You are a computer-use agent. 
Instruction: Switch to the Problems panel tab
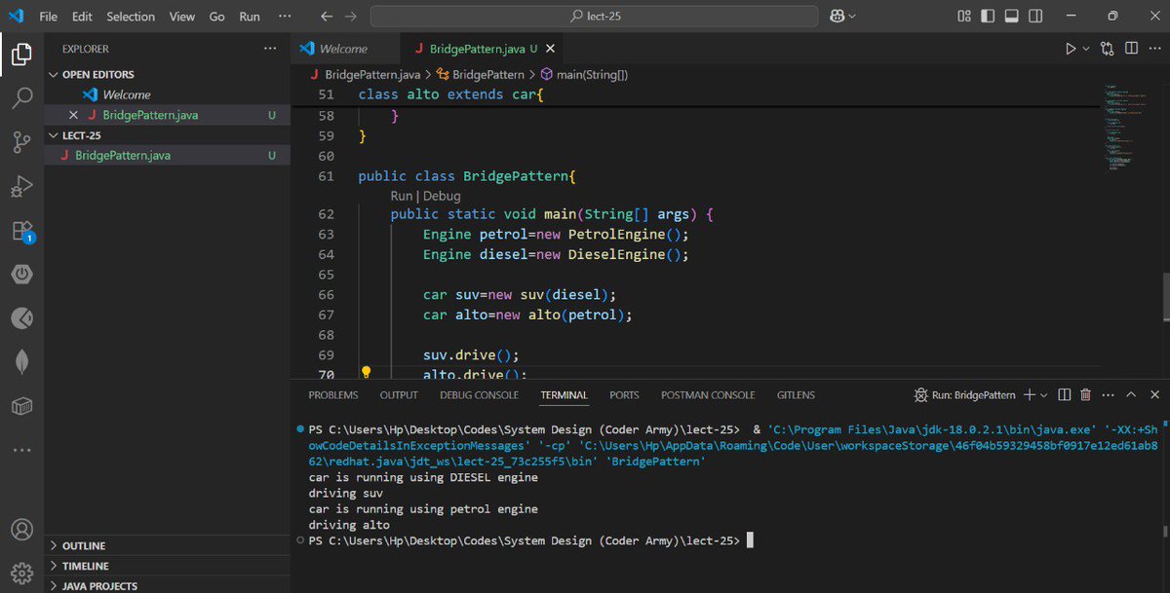(x=333, y=395)
